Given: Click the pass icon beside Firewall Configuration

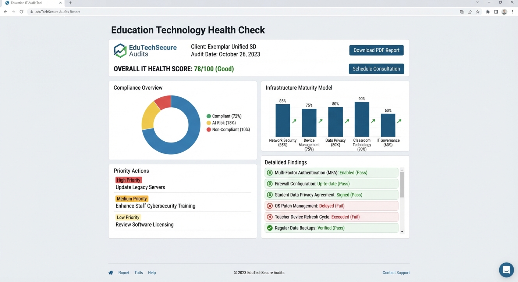Looking at the screenshot, I should point(270,184).
